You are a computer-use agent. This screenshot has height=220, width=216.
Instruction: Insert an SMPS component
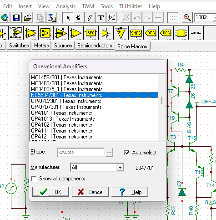pos(136,33)
